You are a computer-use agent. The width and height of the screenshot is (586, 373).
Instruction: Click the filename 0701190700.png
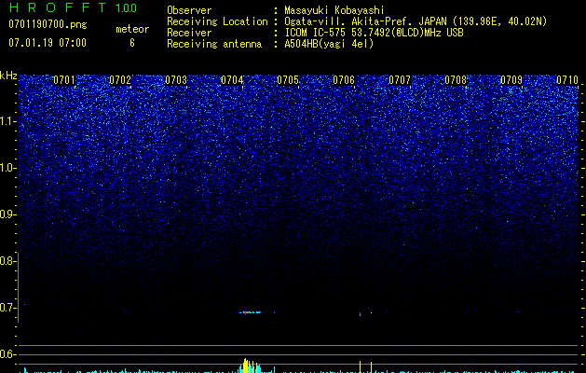click(48, 24)
